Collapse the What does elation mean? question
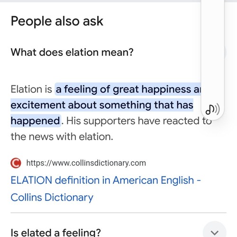 click(72, 52)
